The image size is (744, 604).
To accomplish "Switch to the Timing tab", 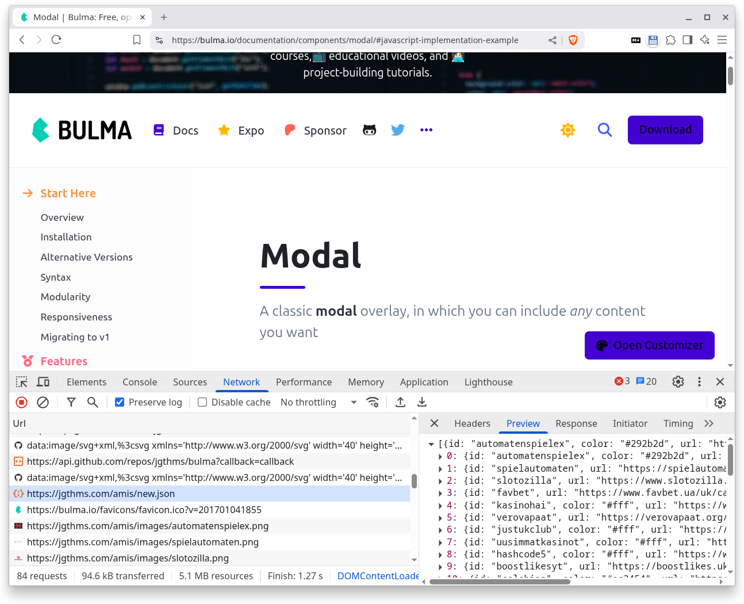I will 678,423.
